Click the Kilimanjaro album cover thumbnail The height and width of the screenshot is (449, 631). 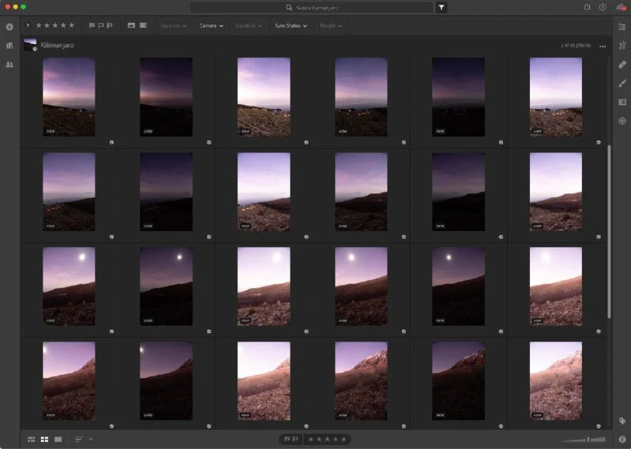click(x=30, y=45)
